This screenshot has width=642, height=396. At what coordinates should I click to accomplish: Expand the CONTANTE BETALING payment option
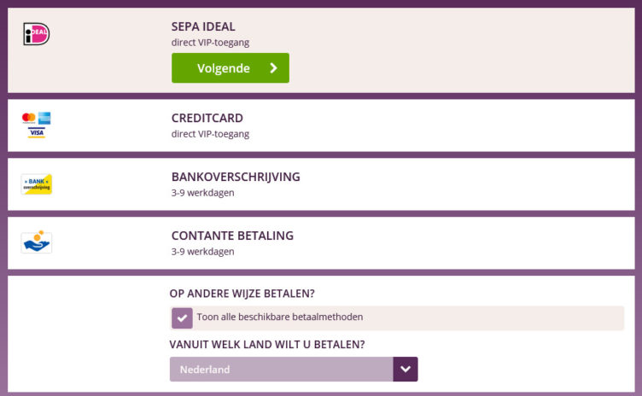(232, 236)
